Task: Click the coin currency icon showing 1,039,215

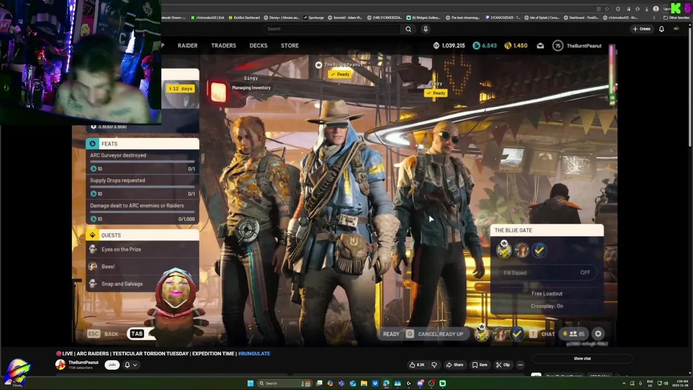Action: point(436,45)
